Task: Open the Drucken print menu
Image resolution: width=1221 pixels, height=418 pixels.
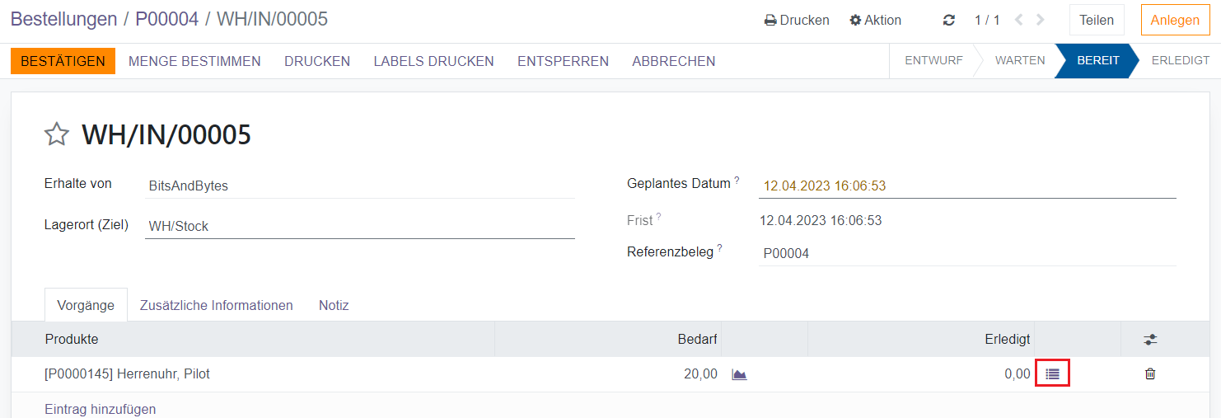Action: point(797,21)
